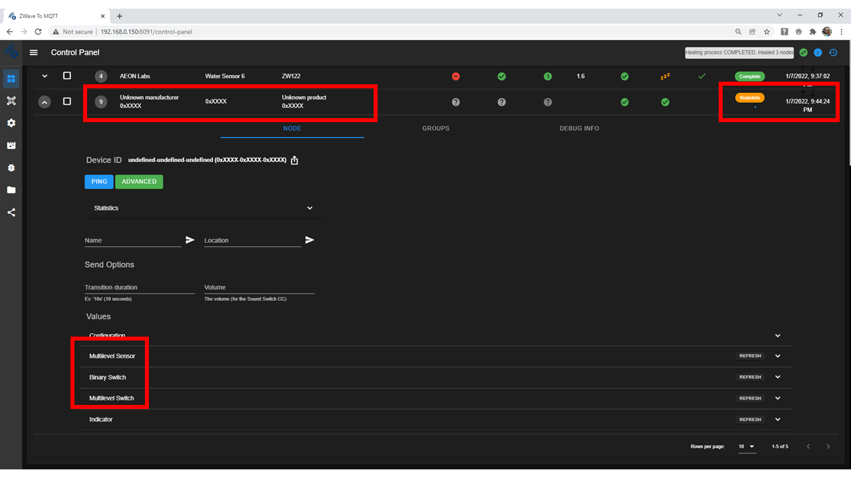The image size is (851, 478).
Task: Toggle the hamburger navigation menu
Action: coord(35,52)
